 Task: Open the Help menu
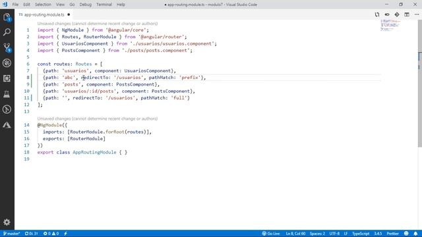(x=121, y=5)
